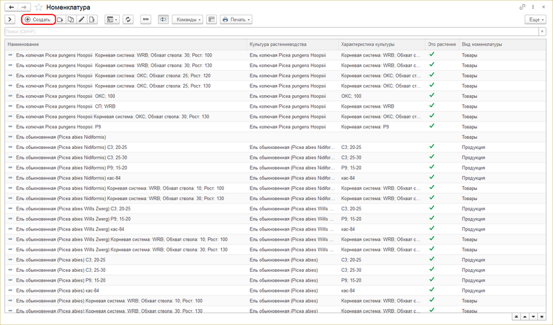Click row icon of Picea abies Wills Zwerg кас-84

[10, 229]
